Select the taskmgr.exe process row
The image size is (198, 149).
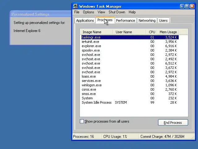click(130, 37)
